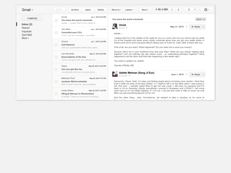Open the settings gear menu
The height and width of the screenshot is (173, 231).
[x=207, y=10]
